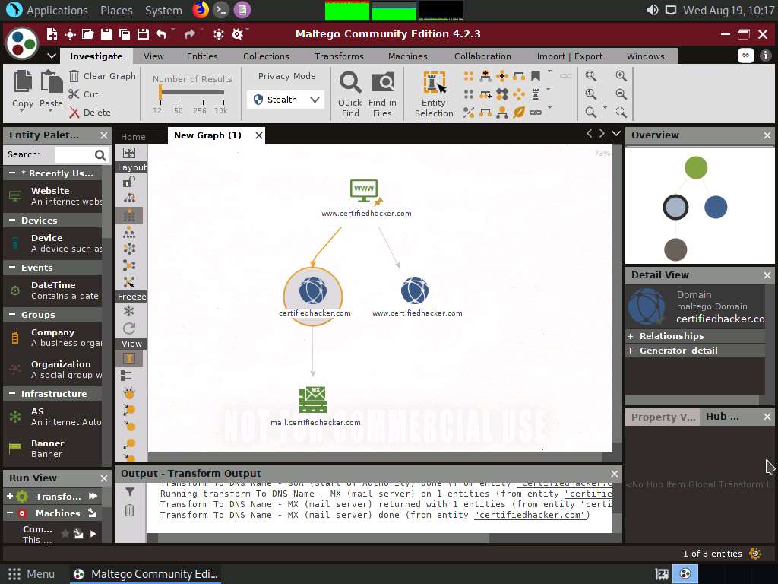Switch to the Property View tab
778x584 pixels.
663,417
